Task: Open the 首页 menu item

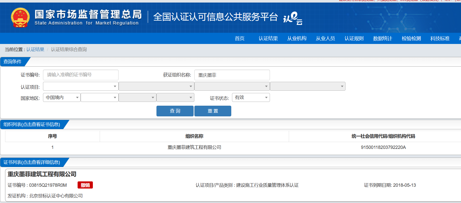Action: point(240,38)
